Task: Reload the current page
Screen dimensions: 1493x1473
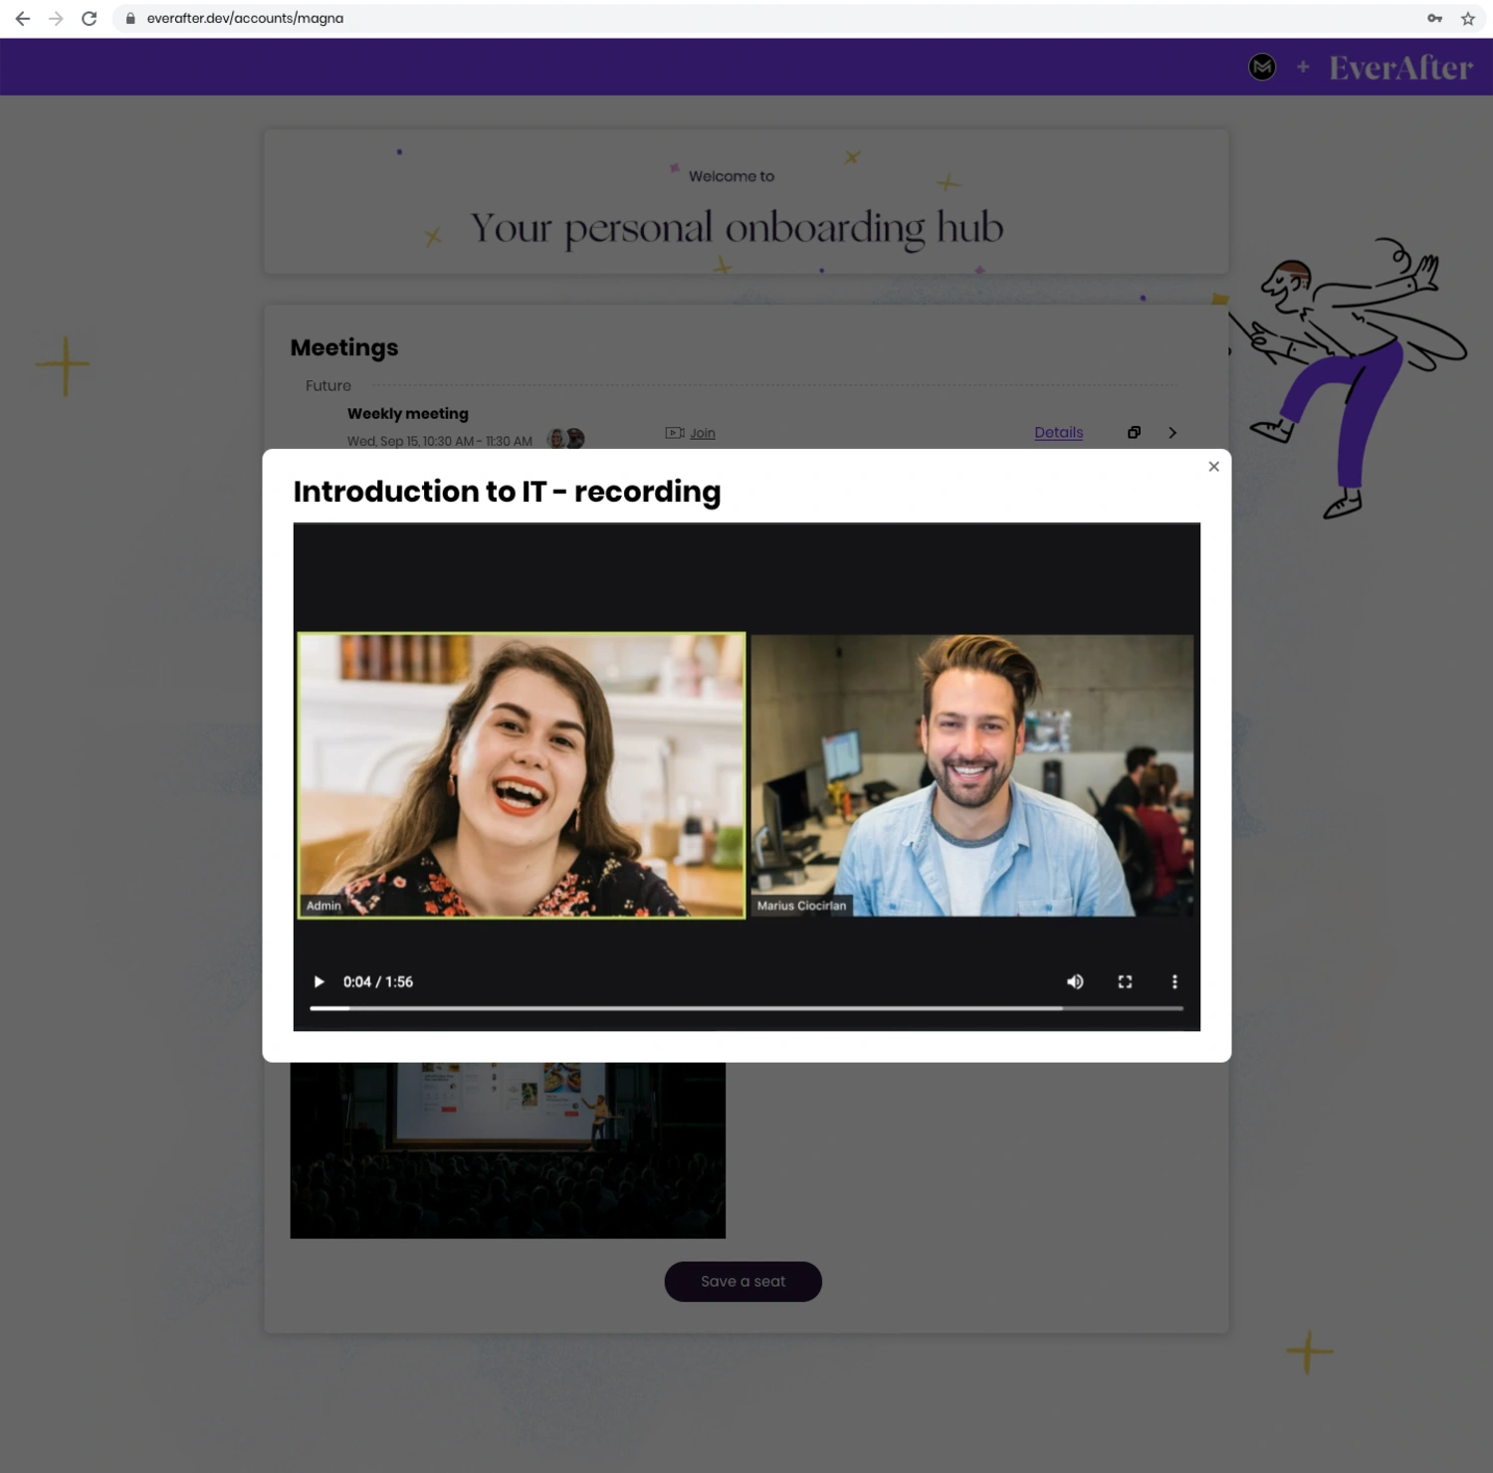Action: 90,19
